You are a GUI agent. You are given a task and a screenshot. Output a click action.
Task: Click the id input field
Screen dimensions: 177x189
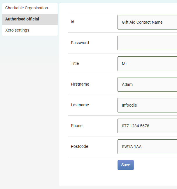(x=147, y=22)
